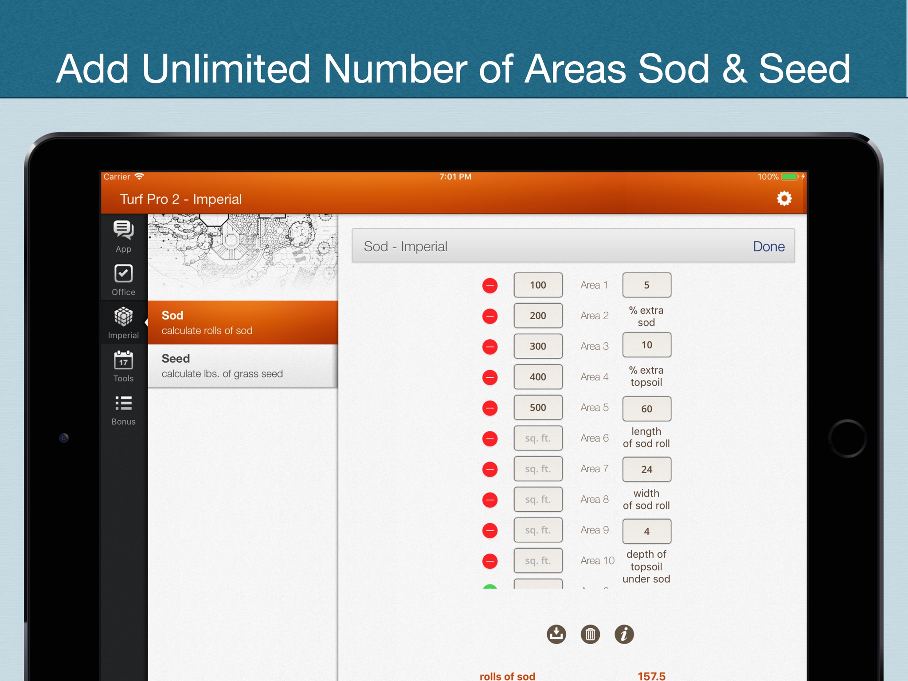This screenshot has height=681, width=908.
Task: Tap the landscape plan header image
Action: coord(243,257)
